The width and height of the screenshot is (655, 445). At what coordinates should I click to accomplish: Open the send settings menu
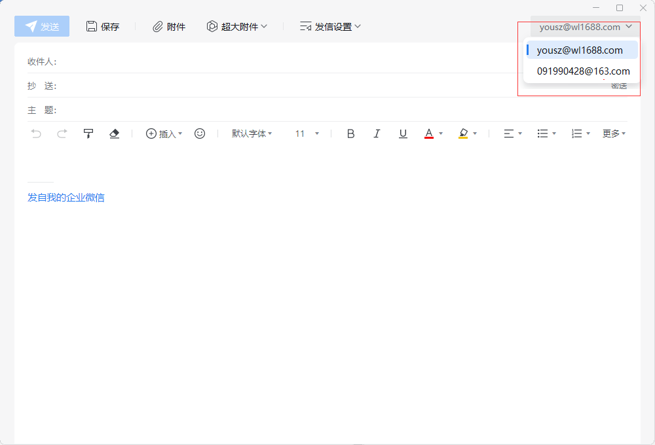pyautogui.click(x=331, y=27)
